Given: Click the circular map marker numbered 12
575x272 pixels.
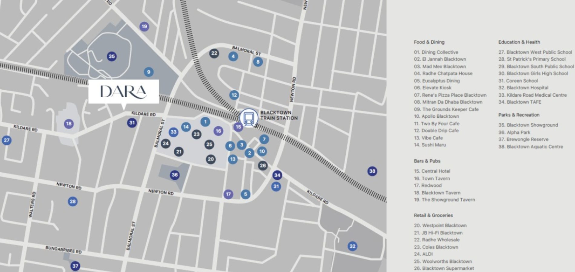Looking at the screenshot, I should pyautogui.click(x=234, y=95).
